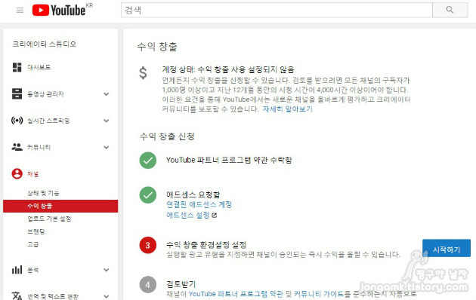This screenshot has height=300, width=476.
Task: Click 검토받기 step title
Action: pos(181,284)
